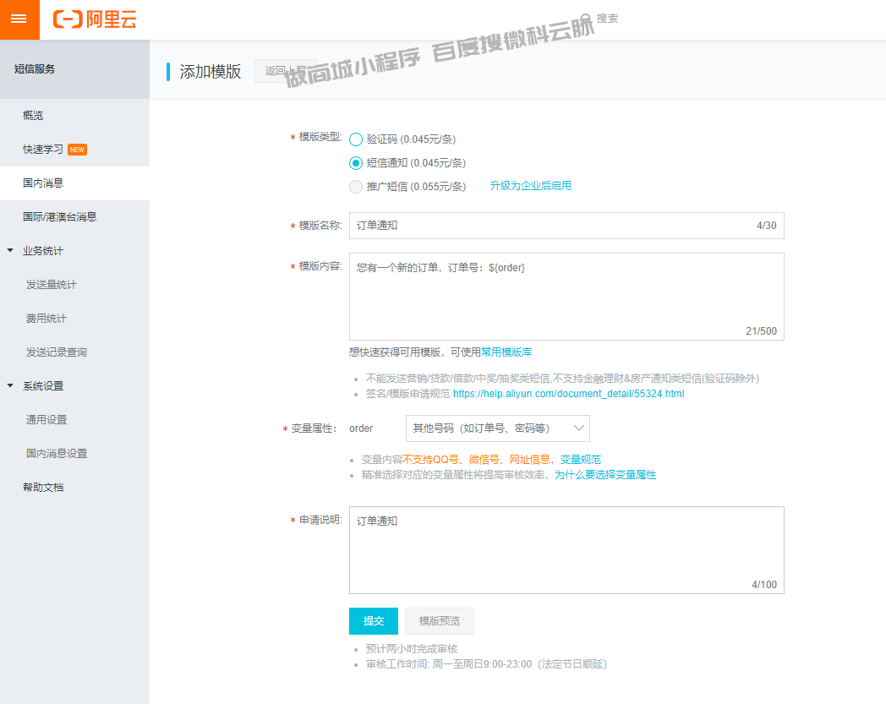
Task: Click the 4/30 character counter
Action: pos(767,226)
